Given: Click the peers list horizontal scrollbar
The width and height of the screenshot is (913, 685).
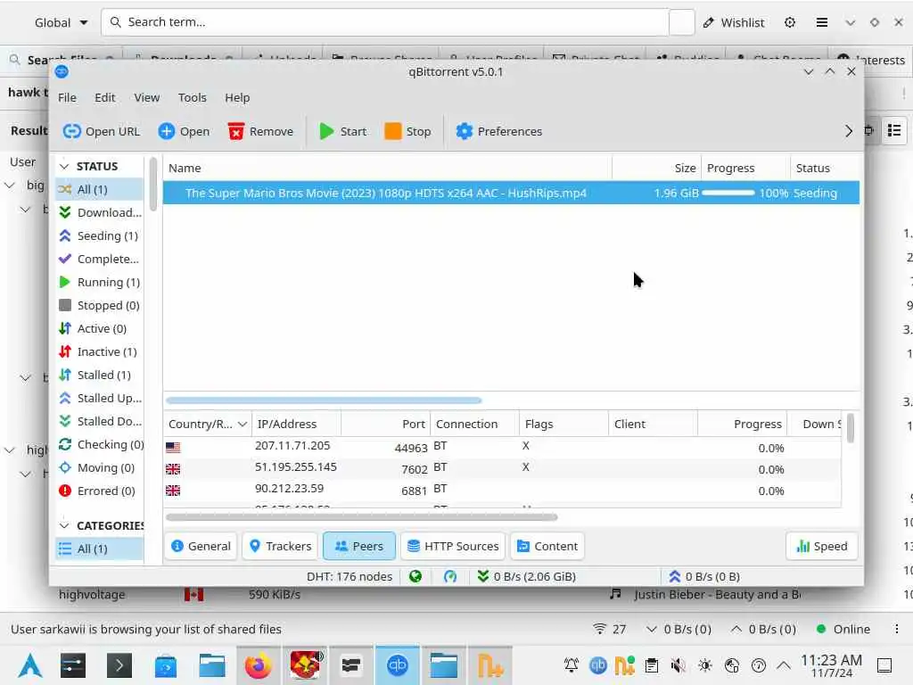Looking at the screenshot, I should click(x=362, y=517).
